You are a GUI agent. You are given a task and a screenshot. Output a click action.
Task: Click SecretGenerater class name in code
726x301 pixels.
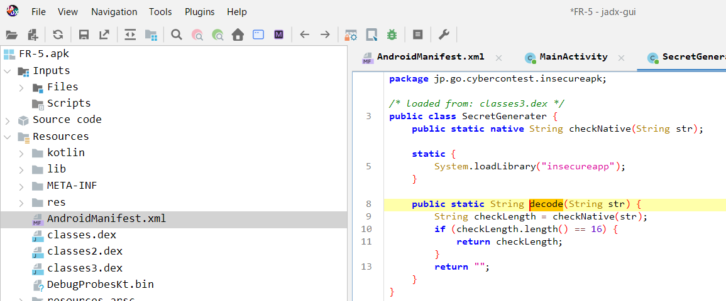tap(504, 117)
